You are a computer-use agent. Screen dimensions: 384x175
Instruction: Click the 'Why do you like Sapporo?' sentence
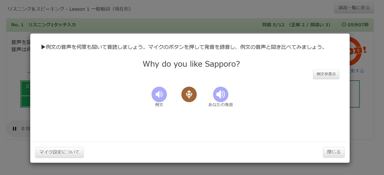tap(191, 64)
